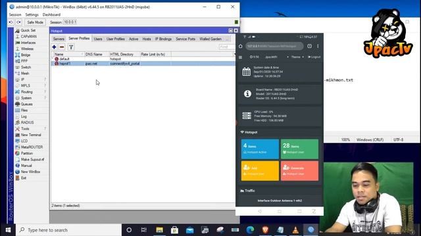This screenshot has height=236, width=421.
Task: Open the Mikhmon hamburger menu
Action: point(240,57)
